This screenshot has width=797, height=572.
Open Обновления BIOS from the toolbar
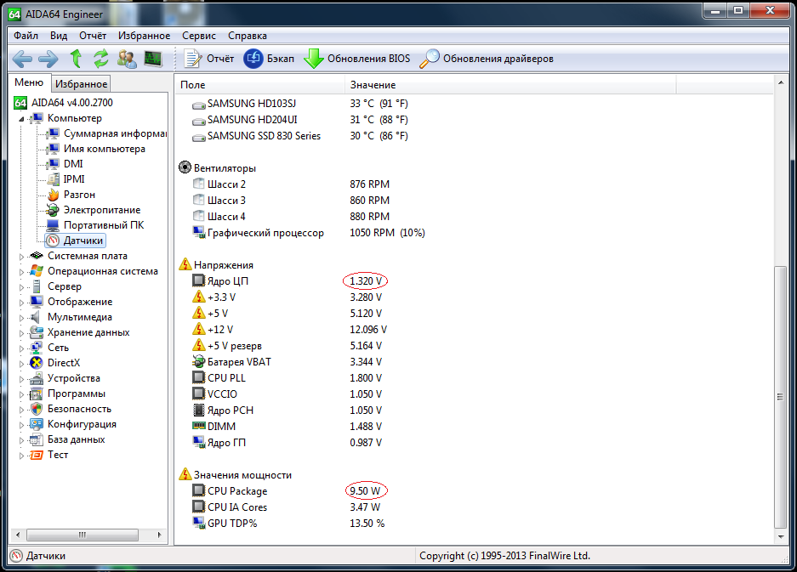coord(356,59)
